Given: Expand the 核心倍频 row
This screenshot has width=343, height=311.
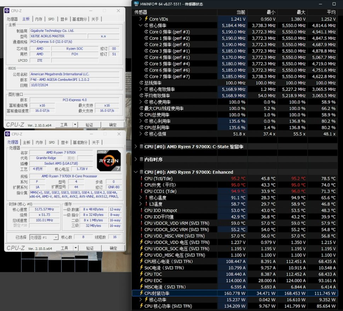Looking at the screenshot, I should (141, 134).
